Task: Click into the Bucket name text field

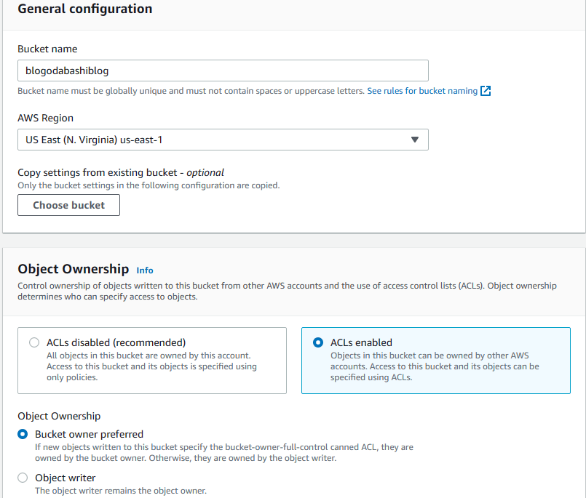Action: click(x=222, y=71)
